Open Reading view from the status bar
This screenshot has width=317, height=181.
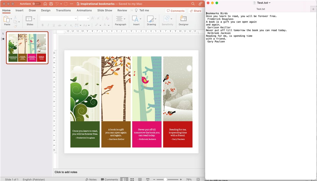click(140, 179)
